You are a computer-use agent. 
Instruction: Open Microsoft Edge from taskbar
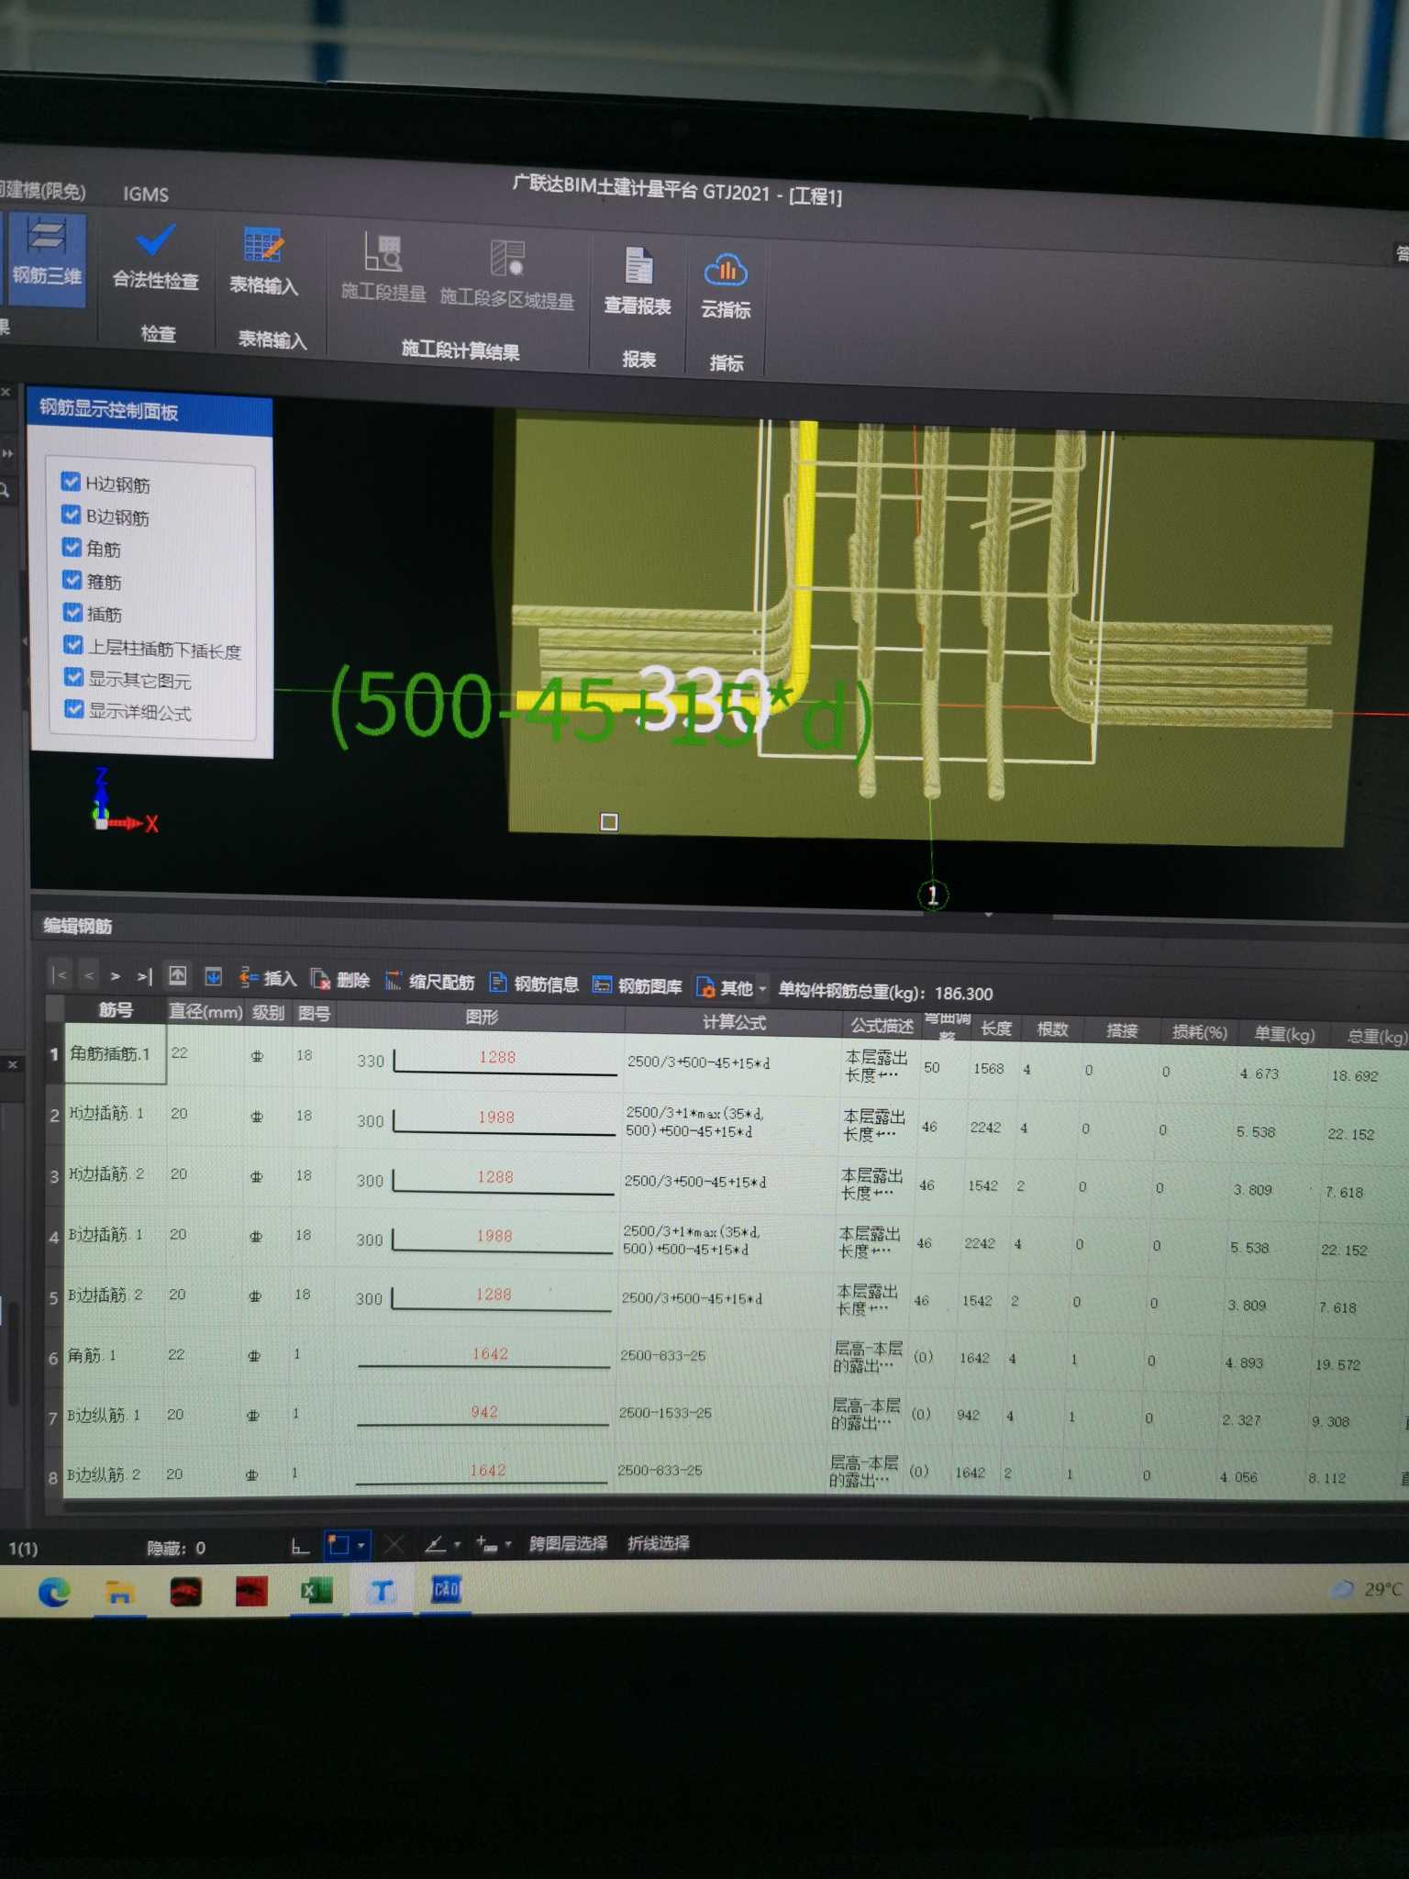(x=54, y=1592)
